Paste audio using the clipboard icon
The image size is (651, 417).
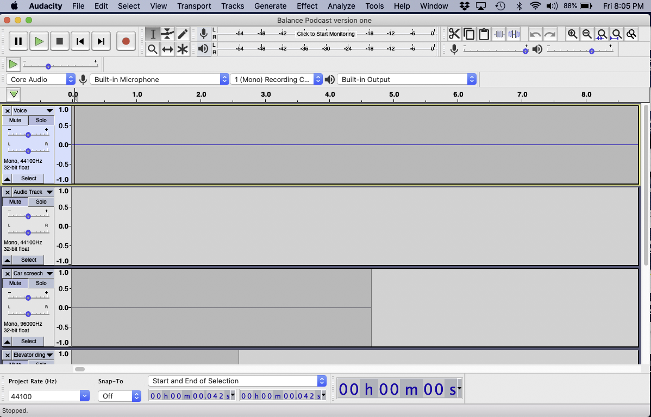point(484,34)
